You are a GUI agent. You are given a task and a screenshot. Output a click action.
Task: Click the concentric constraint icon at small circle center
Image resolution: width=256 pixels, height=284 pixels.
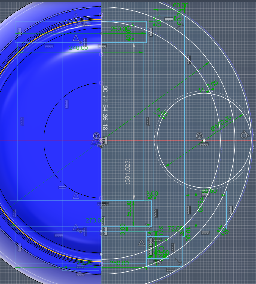(x=199, y=136)
